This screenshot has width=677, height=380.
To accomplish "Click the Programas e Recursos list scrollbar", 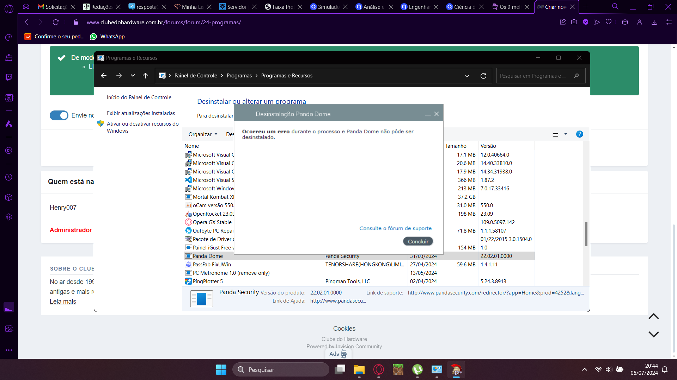I will tap(586, 234).
